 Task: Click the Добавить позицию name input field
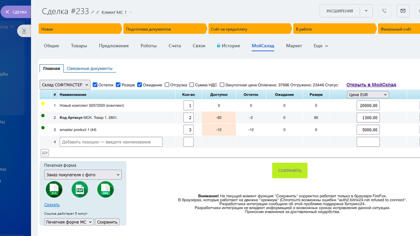(x=111, y=142)
